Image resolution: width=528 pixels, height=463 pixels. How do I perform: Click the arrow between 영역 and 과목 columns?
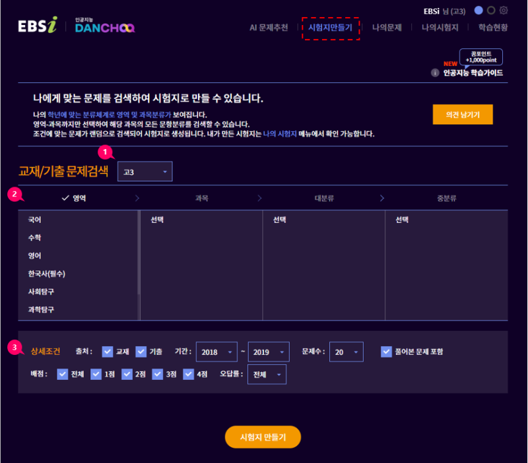(x=137, y=197)
